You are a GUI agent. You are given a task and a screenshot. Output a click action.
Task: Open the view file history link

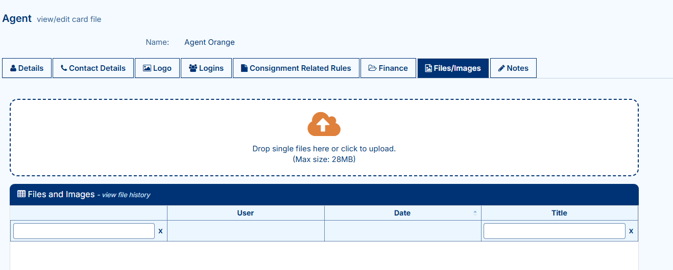point(126,195)
